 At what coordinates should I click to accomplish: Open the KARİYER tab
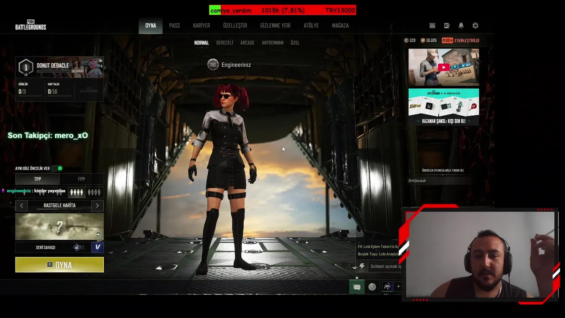(201, 26)
